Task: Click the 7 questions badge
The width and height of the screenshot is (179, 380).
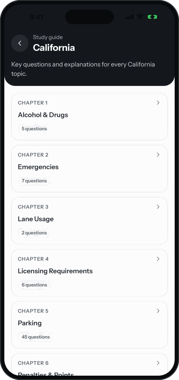Action: click(34, 181)
